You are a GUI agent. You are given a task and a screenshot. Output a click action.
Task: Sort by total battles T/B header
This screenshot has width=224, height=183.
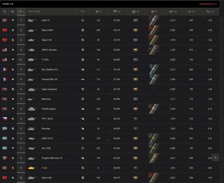(x=98, y=12)
